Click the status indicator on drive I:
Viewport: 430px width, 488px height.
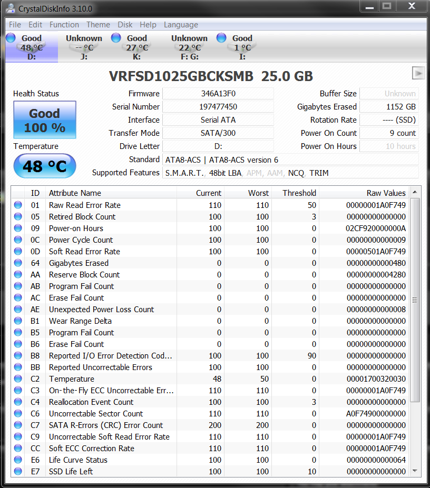coord(221,37)
